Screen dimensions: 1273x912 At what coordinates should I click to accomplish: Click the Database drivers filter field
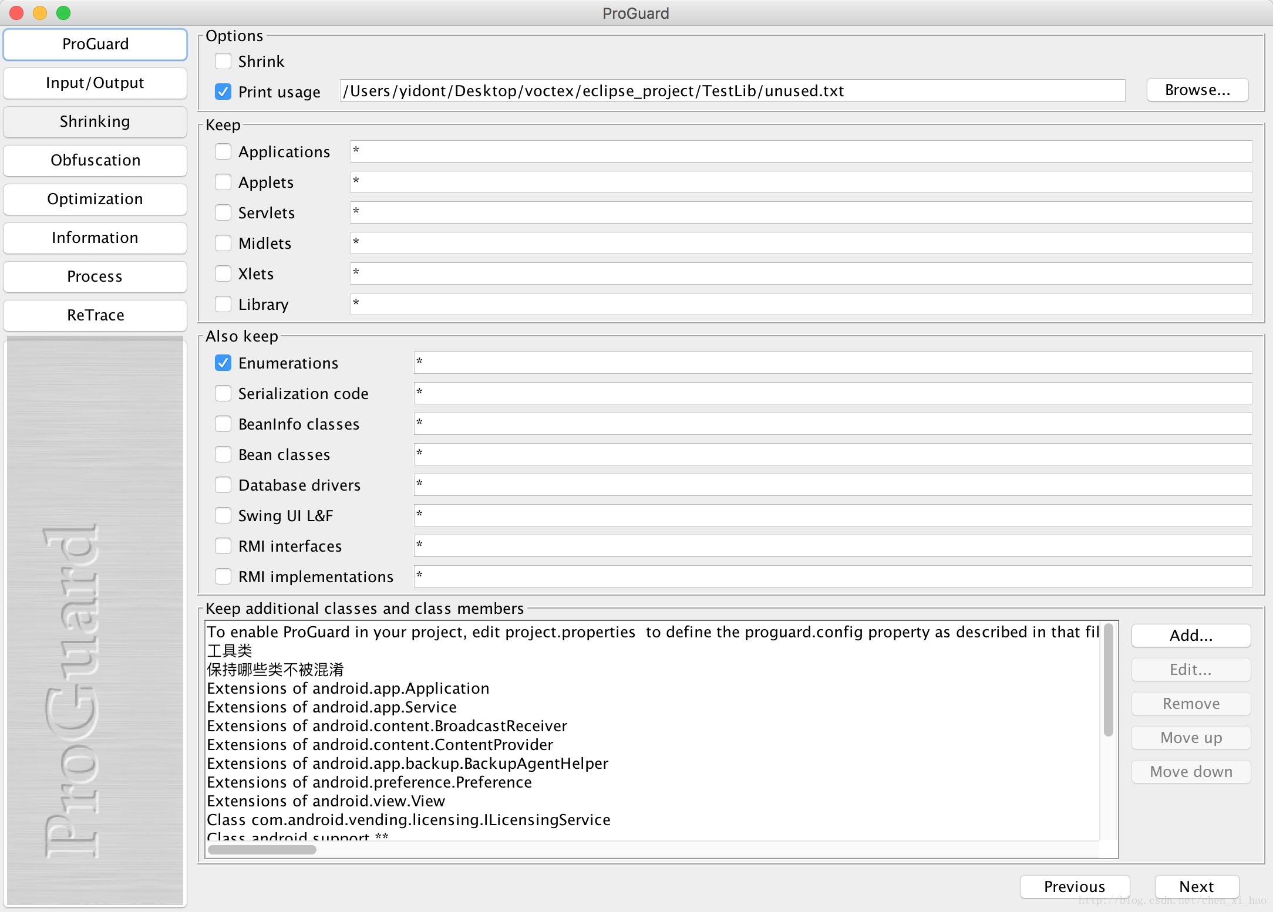[833, 485]
